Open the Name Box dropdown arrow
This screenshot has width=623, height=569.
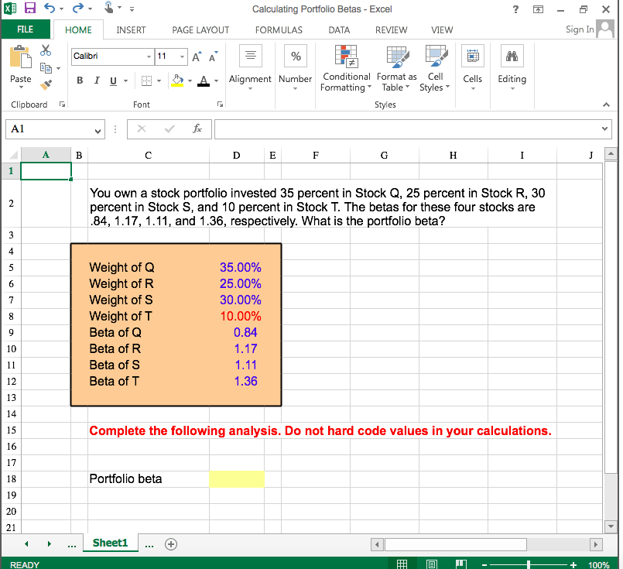98,131
